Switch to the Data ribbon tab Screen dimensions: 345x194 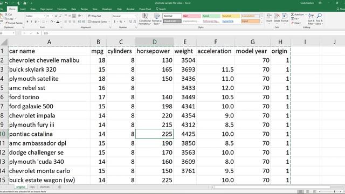73,9
